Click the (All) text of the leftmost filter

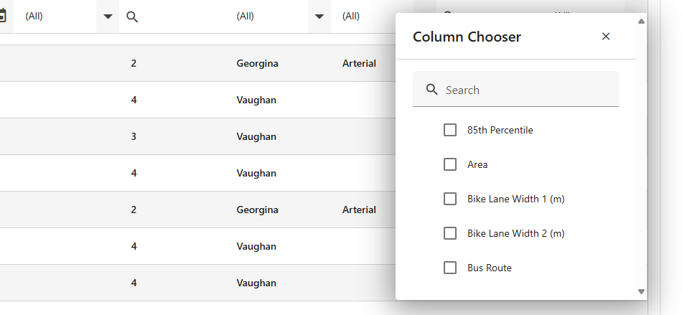[x=34, y=16]
